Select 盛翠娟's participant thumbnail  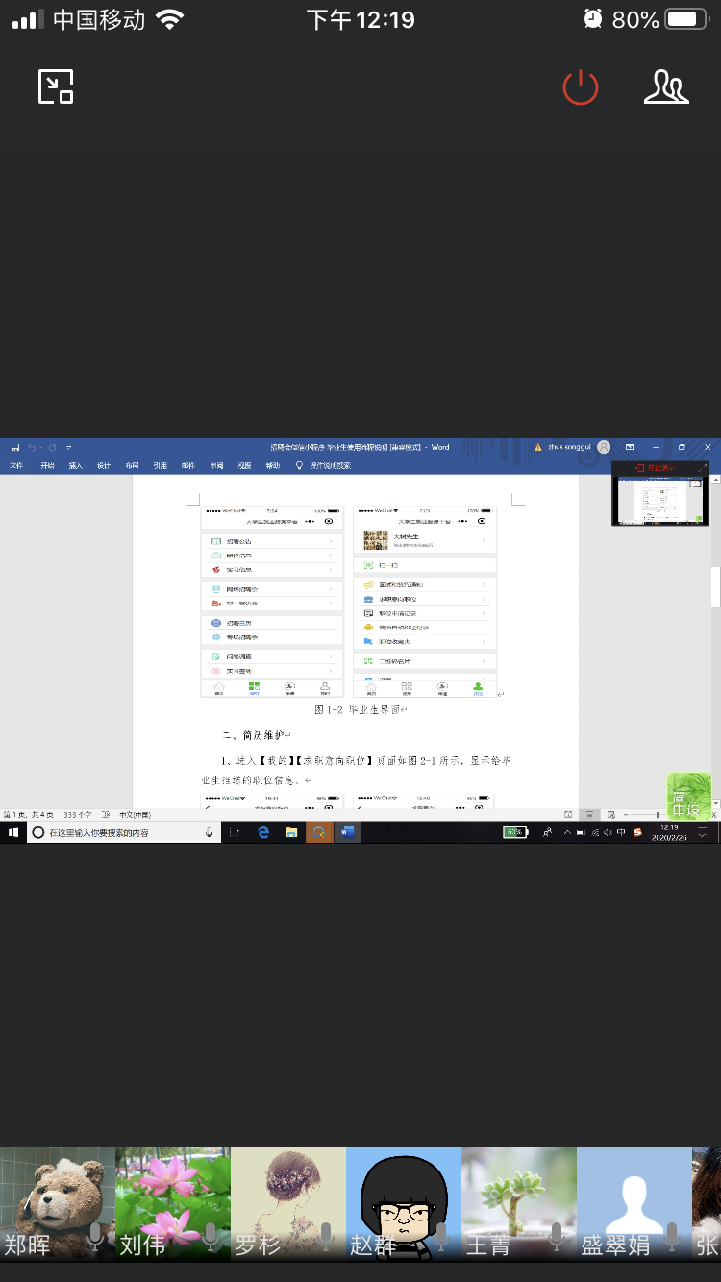tap(634, 1203)
